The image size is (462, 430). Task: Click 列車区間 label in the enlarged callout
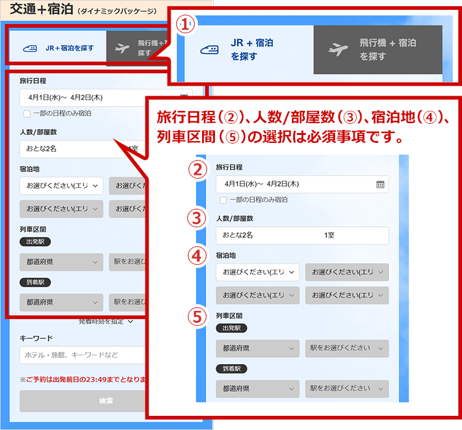(x=229, y=315)
